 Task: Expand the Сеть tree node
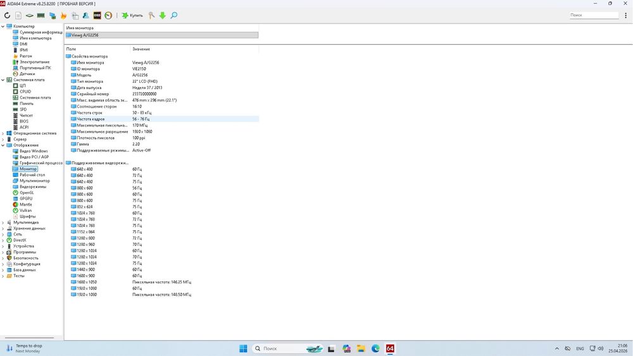click(3, 234)
